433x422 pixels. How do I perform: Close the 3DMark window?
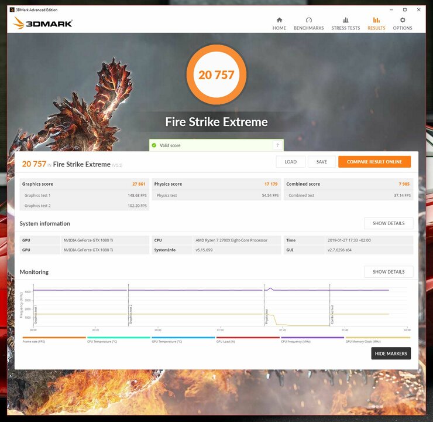click(x=418, y=10)
